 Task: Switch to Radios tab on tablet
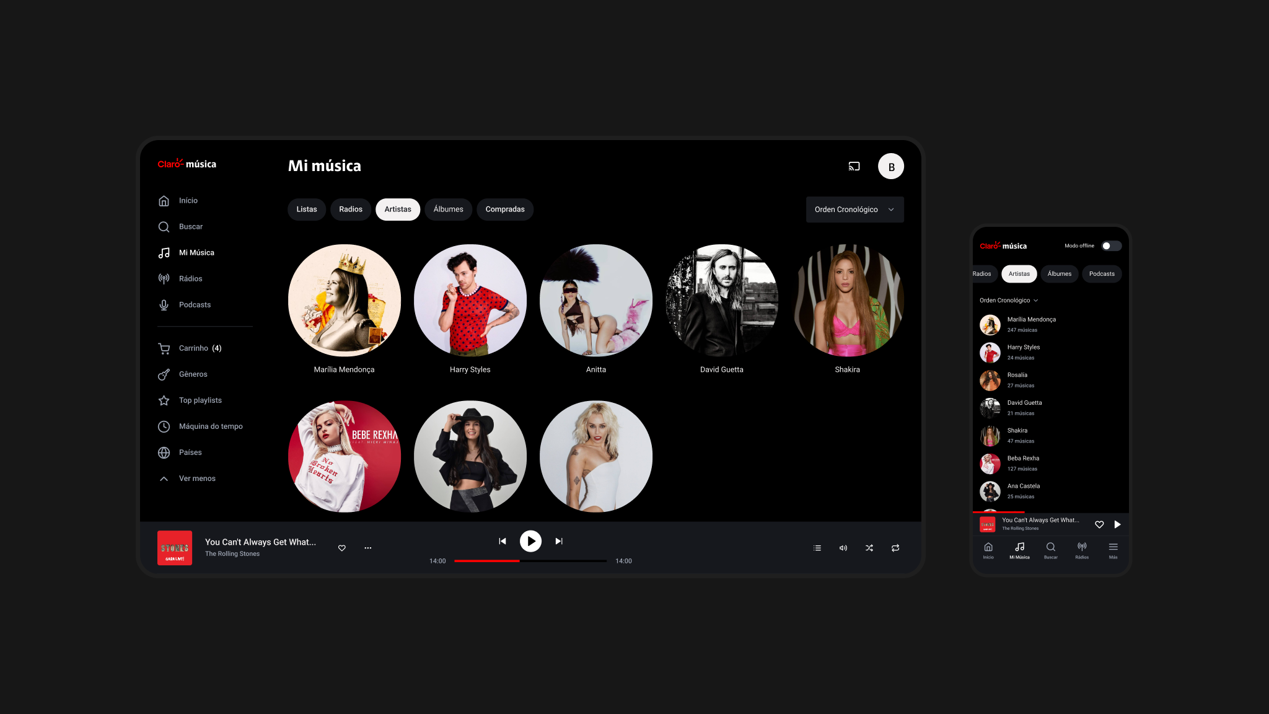(x=351, y=209)
